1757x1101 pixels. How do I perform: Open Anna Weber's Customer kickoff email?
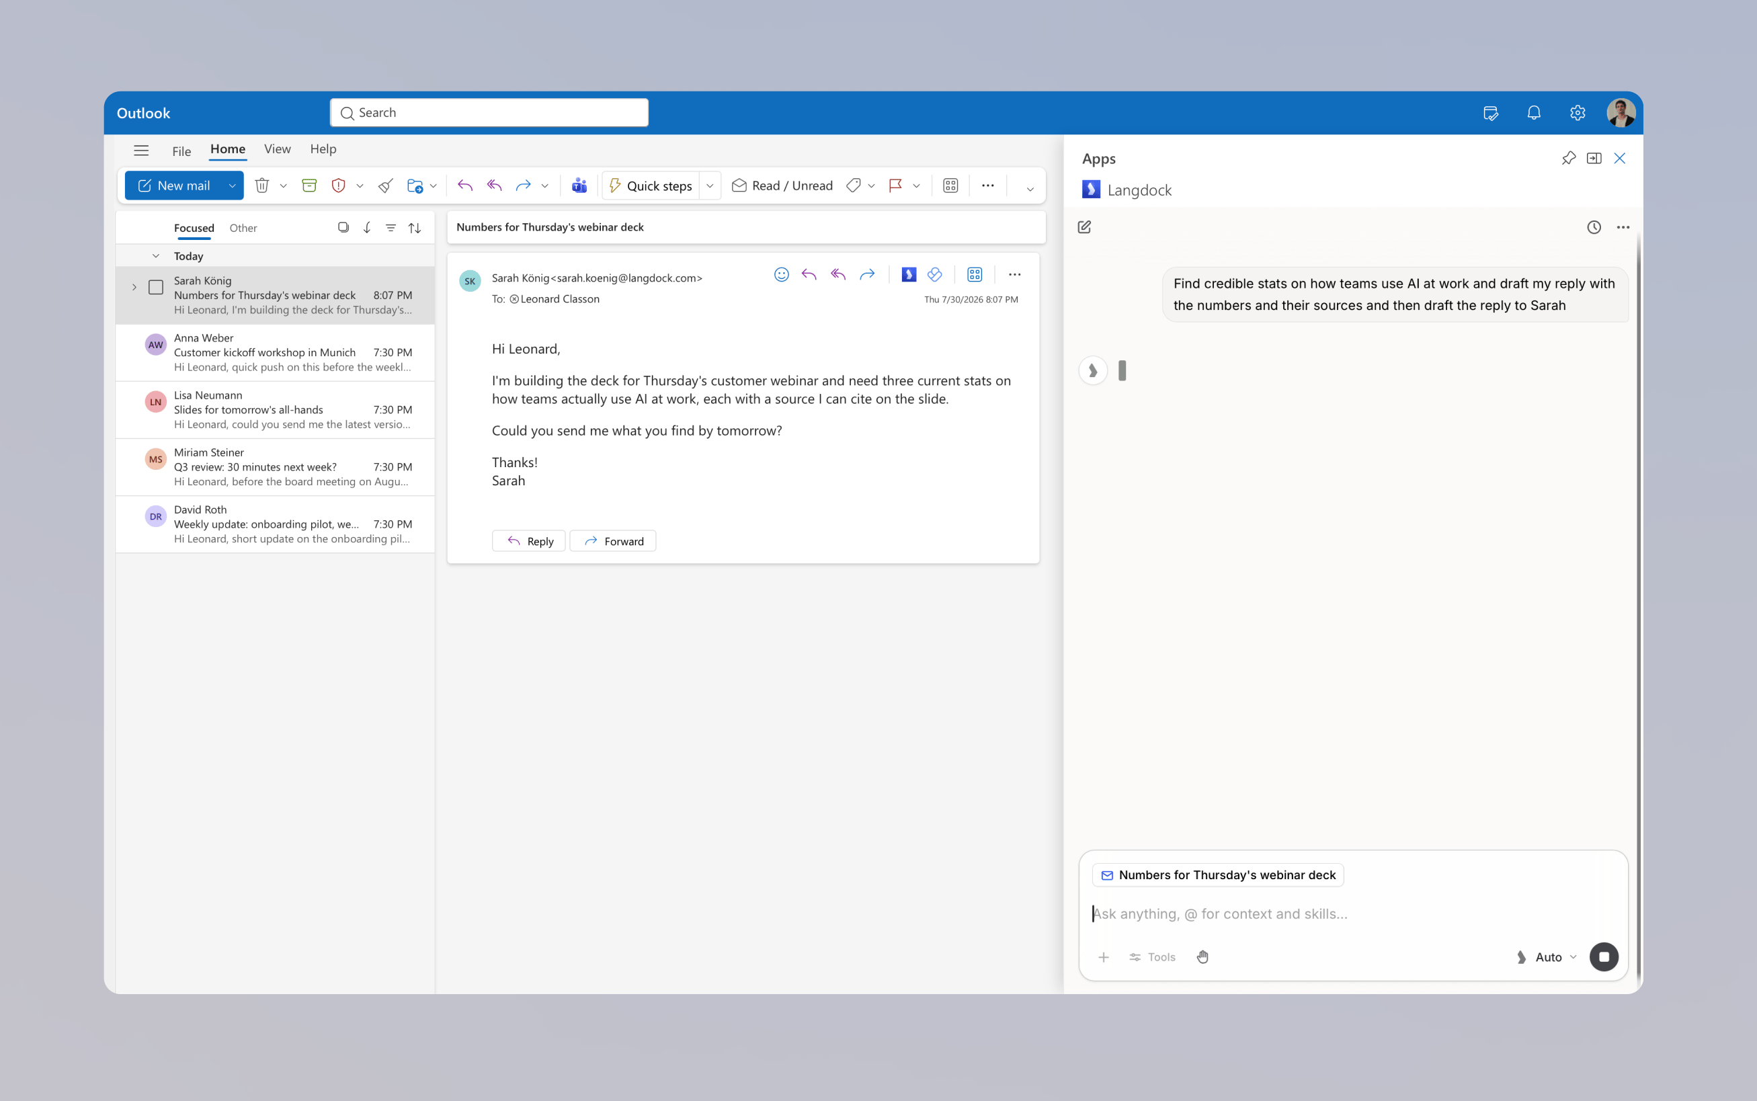click(275, 352)
